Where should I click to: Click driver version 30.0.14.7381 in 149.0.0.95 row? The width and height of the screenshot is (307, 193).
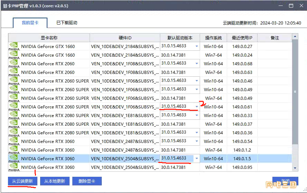(x=173, y=167)
